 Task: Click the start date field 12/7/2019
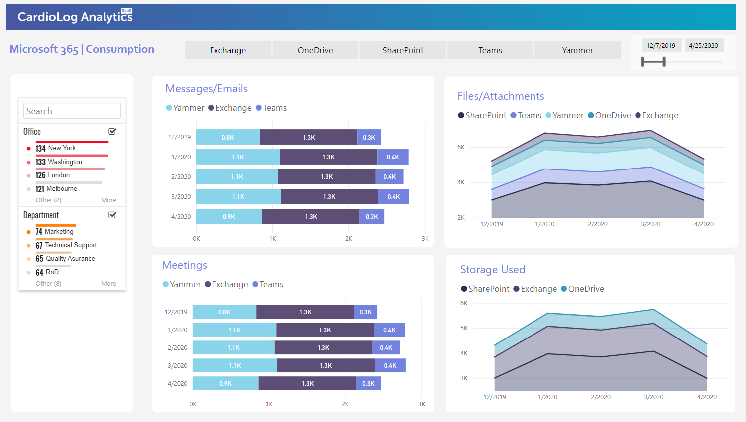661,45
